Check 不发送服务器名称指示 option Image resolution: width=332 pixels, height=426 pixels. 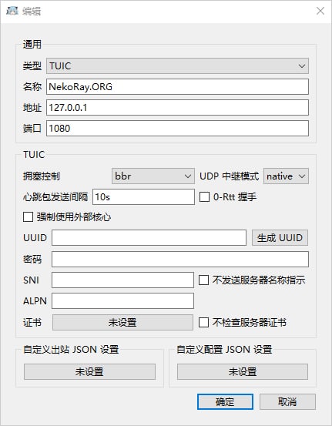pos(203,280)
